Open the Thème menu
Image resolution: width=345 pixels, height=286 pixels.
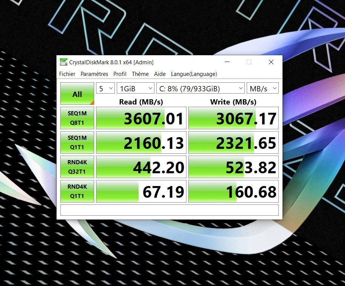[140, 74]
